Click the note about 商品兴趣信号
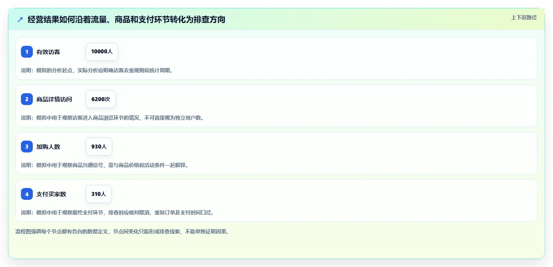The height and width of the screenshot is (267, 553). tap(105, 165)
